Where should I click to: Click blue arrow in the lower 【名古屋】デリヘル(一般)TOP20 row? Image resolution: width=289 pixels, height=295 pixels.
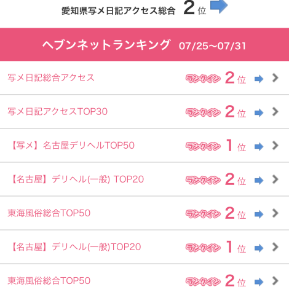(x=259, y=248)
